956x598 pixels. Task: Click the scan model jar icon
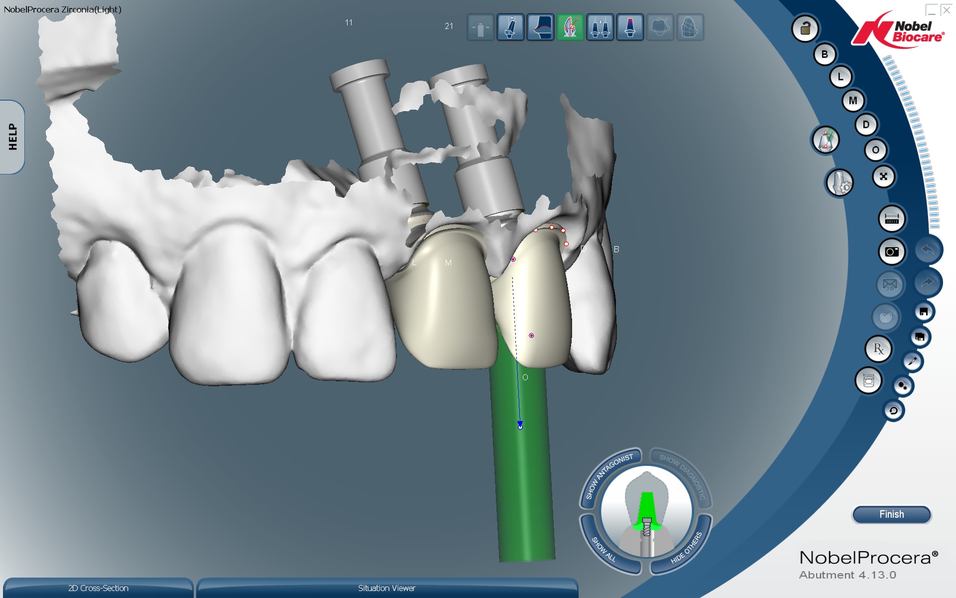868,381
